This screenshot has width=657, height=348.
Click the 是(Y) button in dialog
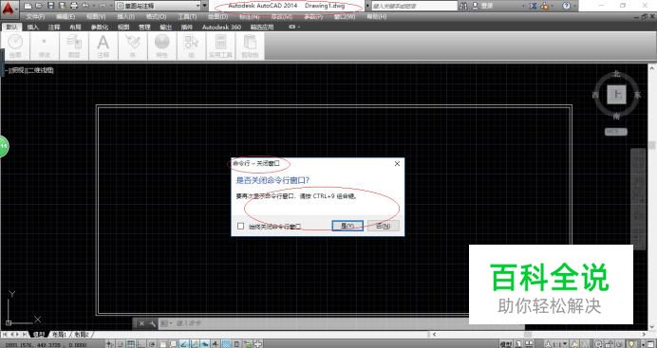click(347, 226)
